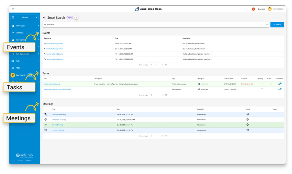Open the Bruneck site selector in sidebar

[x=25, y=17]
